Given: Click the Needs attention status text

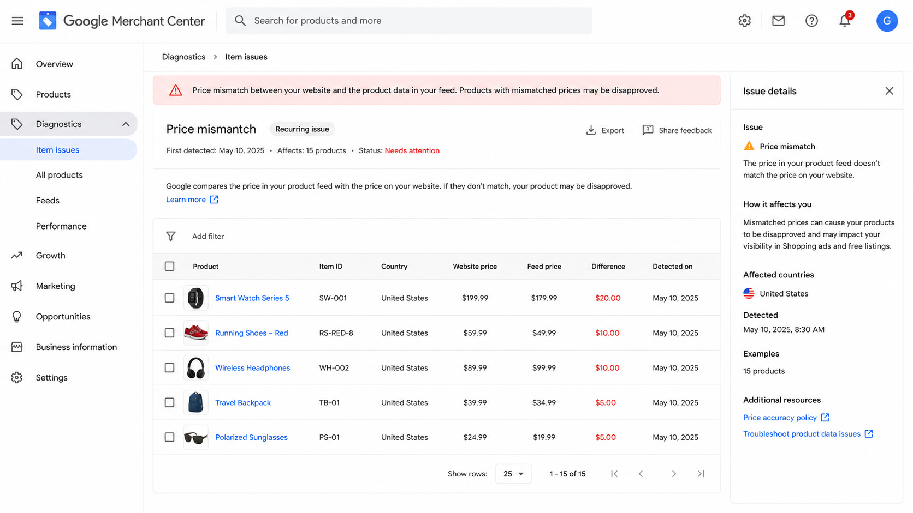Looking at the screenshot, I should click(x=412, y=150).
